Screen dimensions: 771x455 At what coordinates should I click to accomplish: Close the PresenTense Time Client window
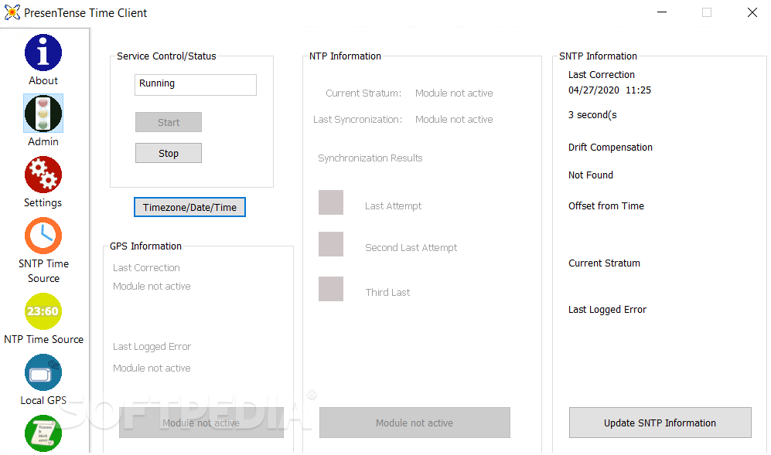(752, 12)
